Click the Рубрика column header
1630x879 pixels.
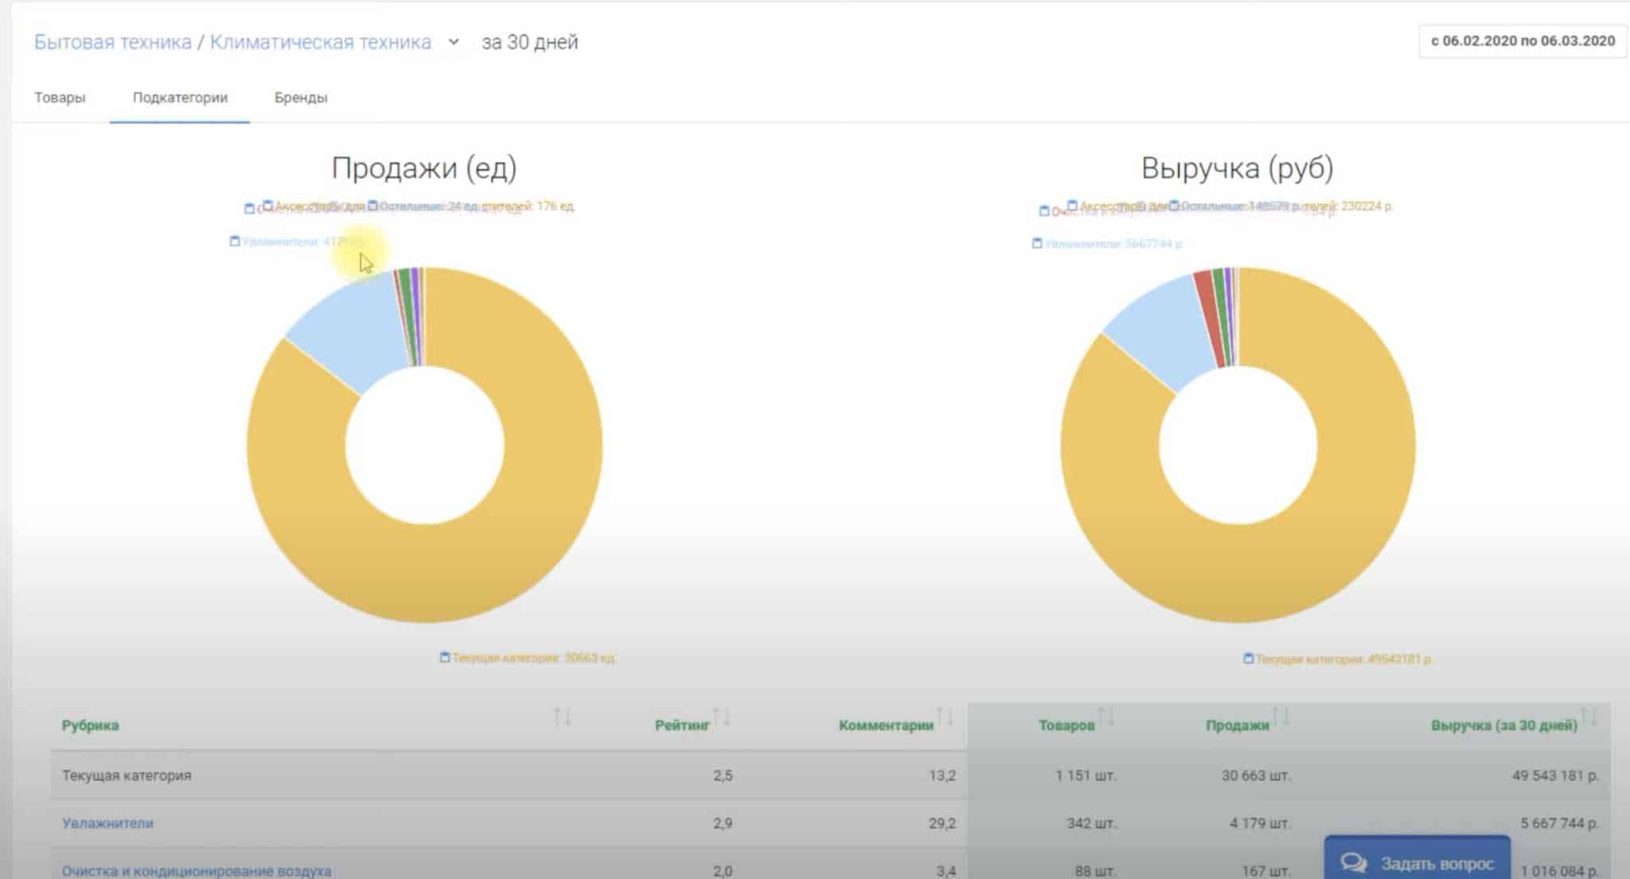(90, 725)
